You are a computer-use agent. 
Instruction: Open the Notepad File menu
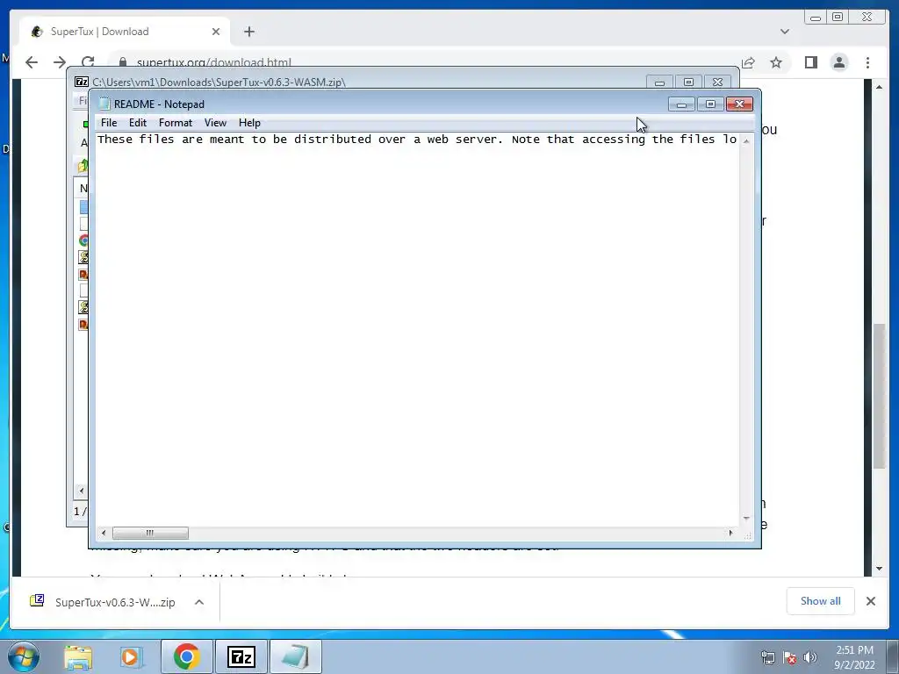click(109, 123)
